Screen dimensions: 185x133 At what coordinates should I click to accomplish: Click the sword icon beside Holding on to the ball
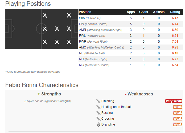(98, 107)
